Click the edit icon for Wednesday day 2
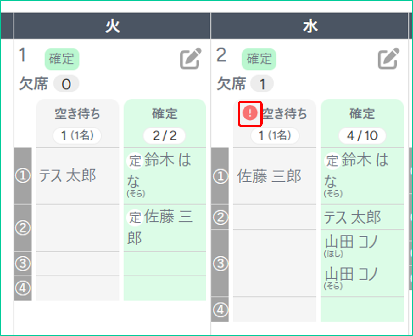Viewport: 413px width, 336px height. pos(388,59)
